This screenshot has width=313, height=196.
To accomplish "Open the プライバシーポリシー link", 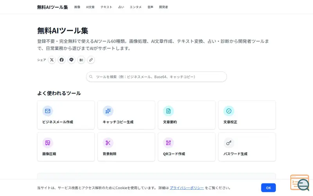I will (x=187, y=188).
